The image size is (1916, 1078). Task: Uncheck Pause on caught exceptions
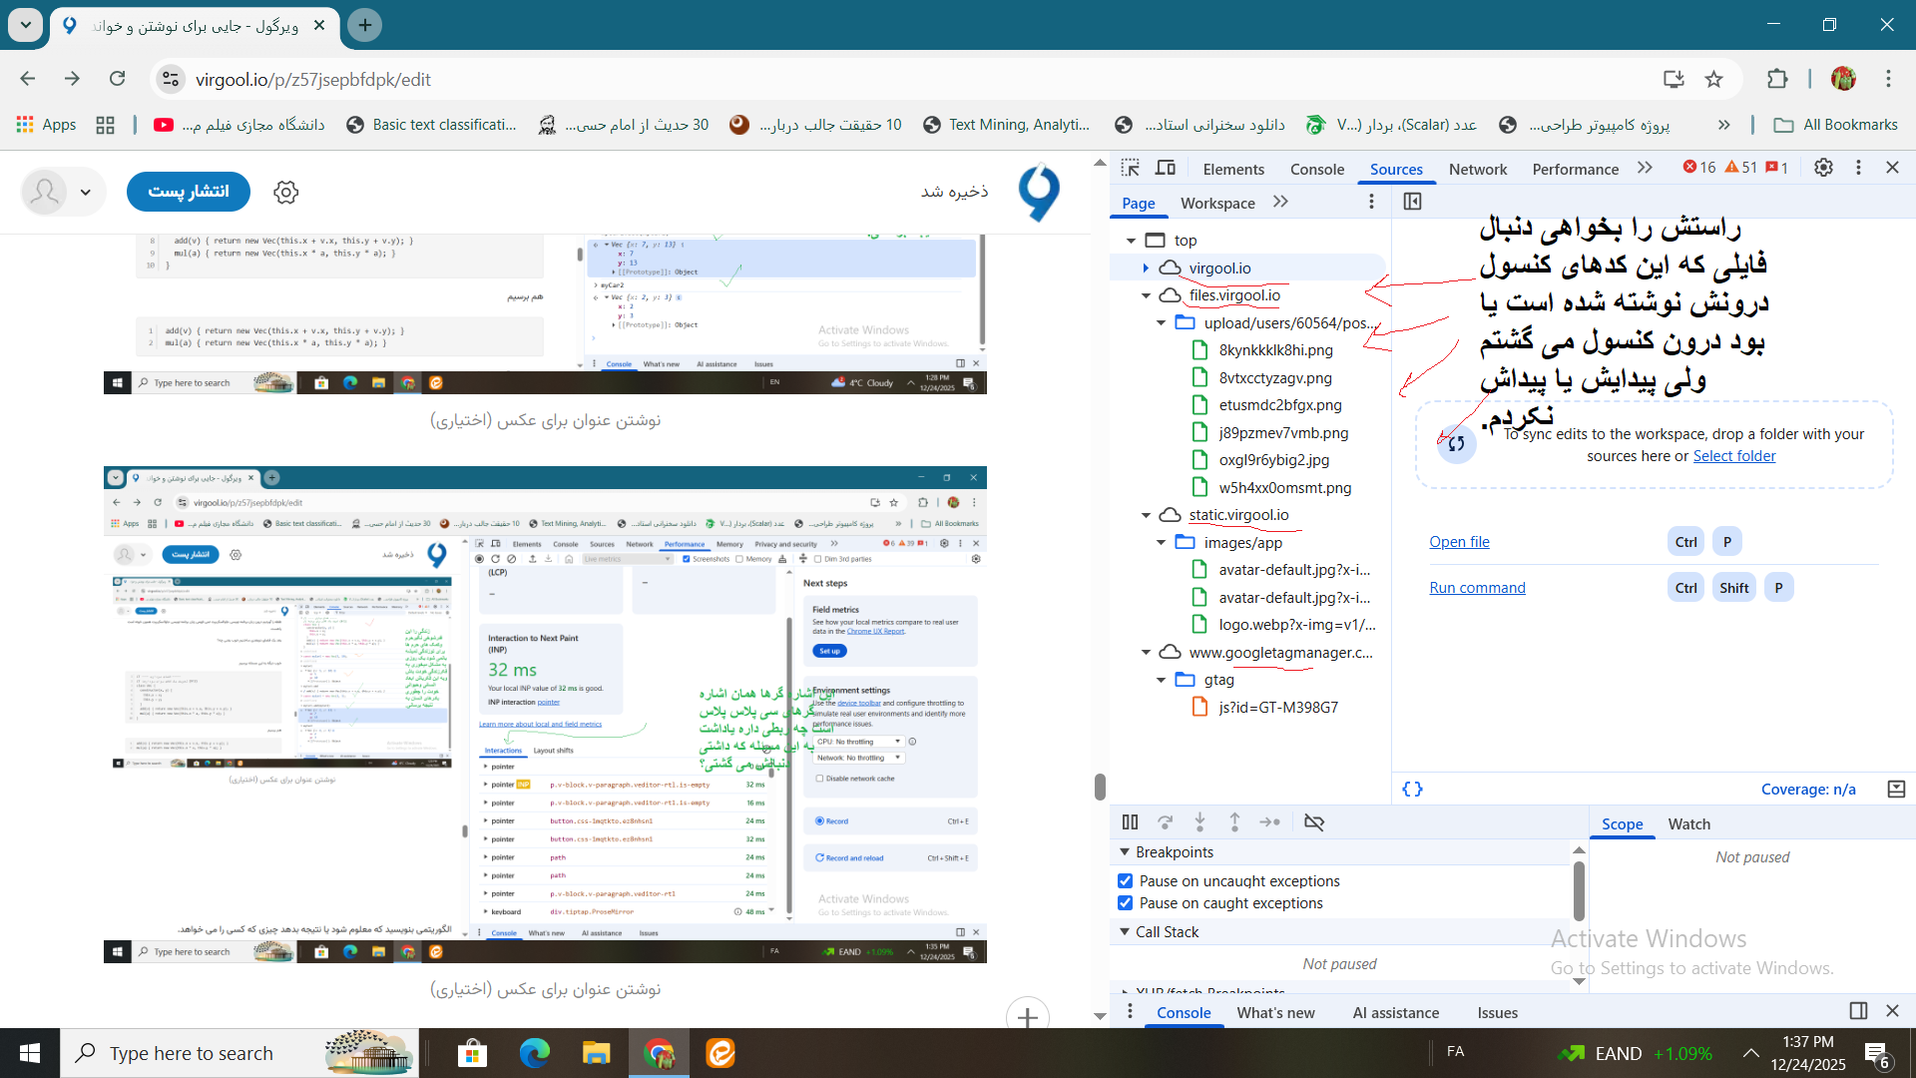coord(1126,902)
